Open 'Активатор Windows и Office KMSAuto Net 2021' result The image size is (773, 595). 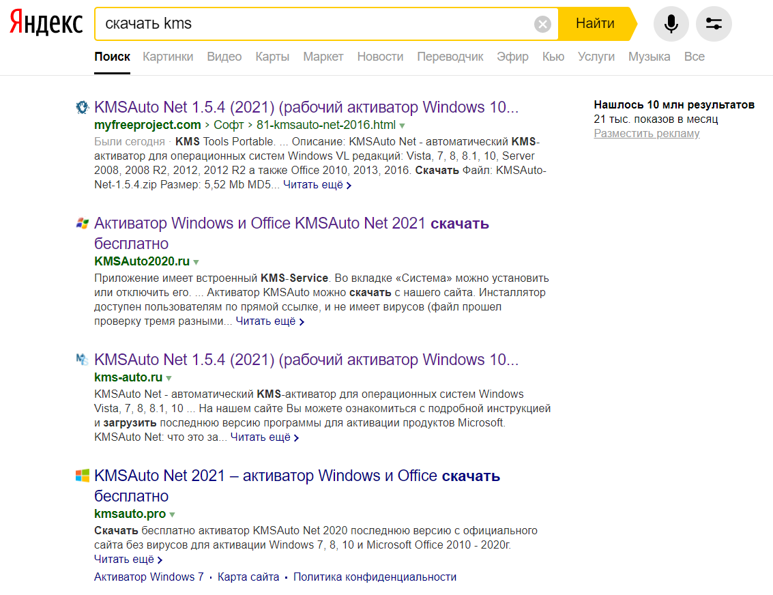pos(291,233)
